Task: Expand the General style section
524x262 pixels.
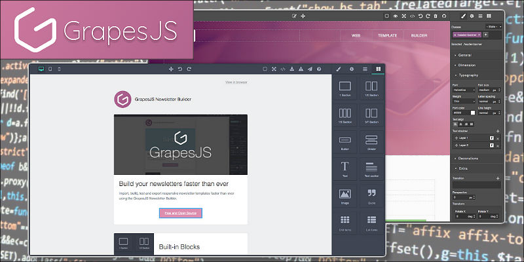Action: (x=477, y=55)
